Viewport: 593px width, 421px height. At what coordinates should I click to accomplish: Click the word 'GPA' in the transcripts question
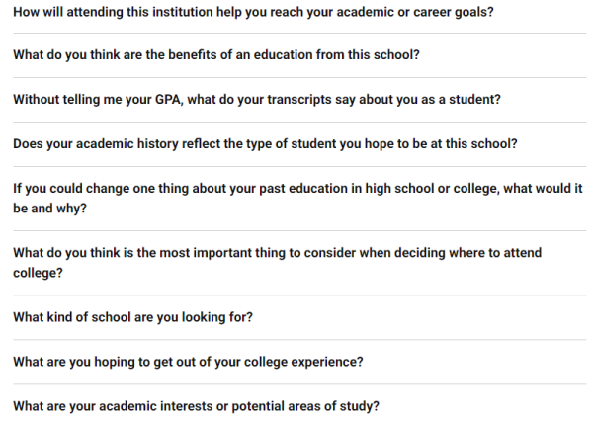coord(168,100)
